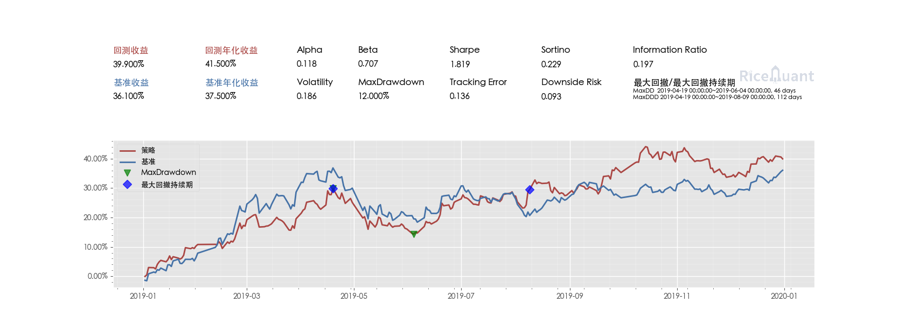Viewport: 905px width, 323px height.
Task: Select the 回测收益 heading
Action: tap(130, 50)
